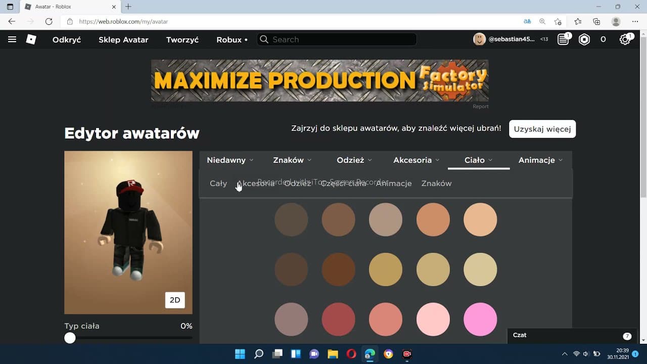Click the zoom magnifier in address bar
The width and height of the screenshot is (647, 364).
pos(542,22)
